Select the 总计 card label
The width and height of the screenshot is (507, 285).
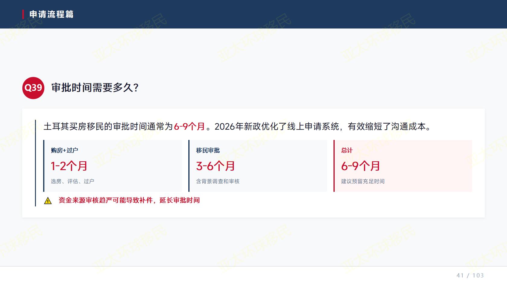347,150
